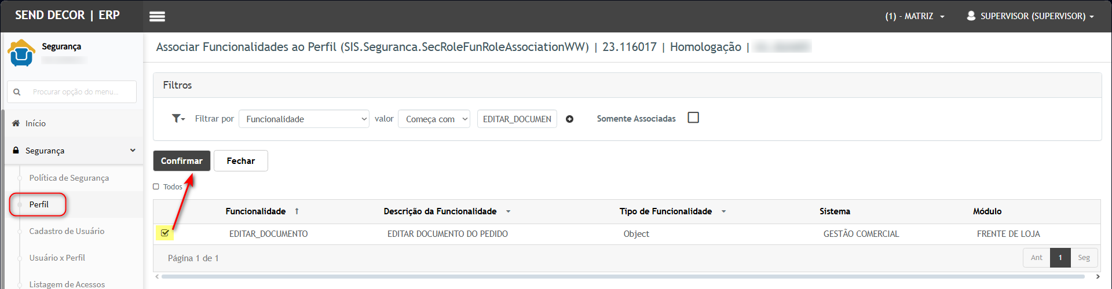Click the supervisor user avatar icon
The width and height of the screenshot is (1112, 289).
click(x=971, y=16)
